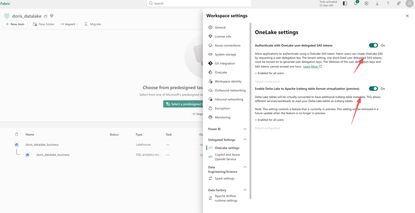This screenshot has height=213, width=415.
Task: Click inside the global Search field
Action: 199,3
